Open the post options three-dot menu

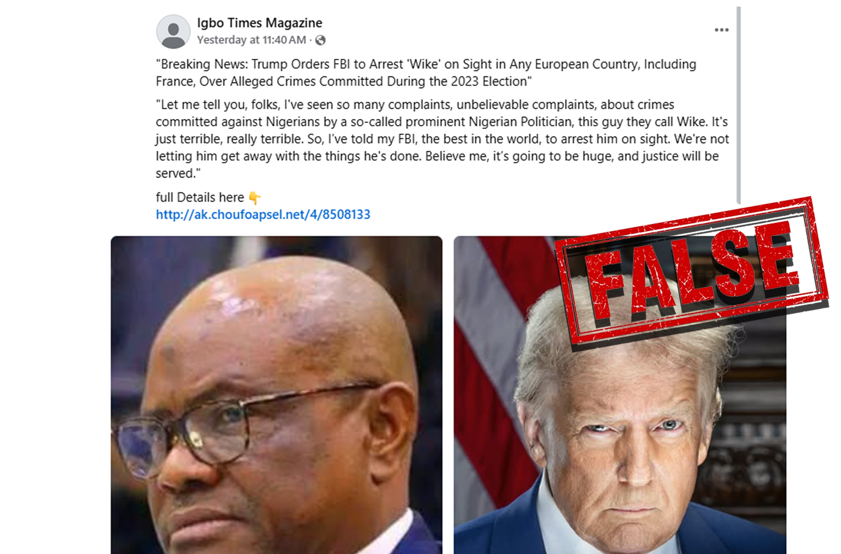click(722, 30)
